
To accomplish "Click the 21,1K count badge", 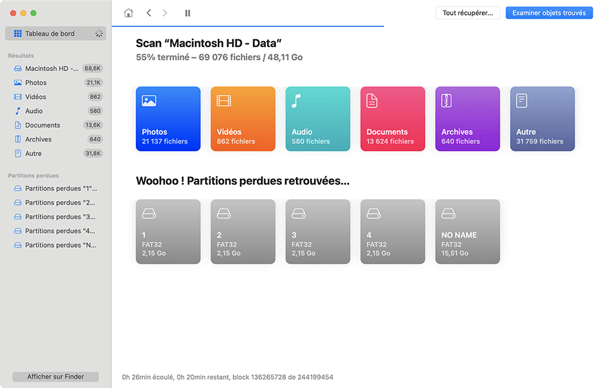I will tap(93, 83).
